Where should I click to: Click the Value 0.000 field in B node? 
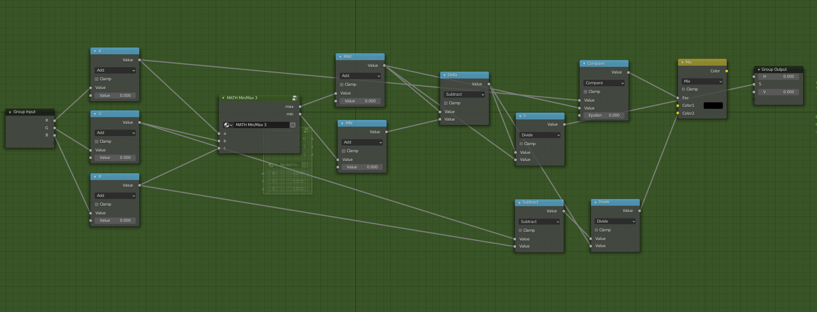coord(115,221)
